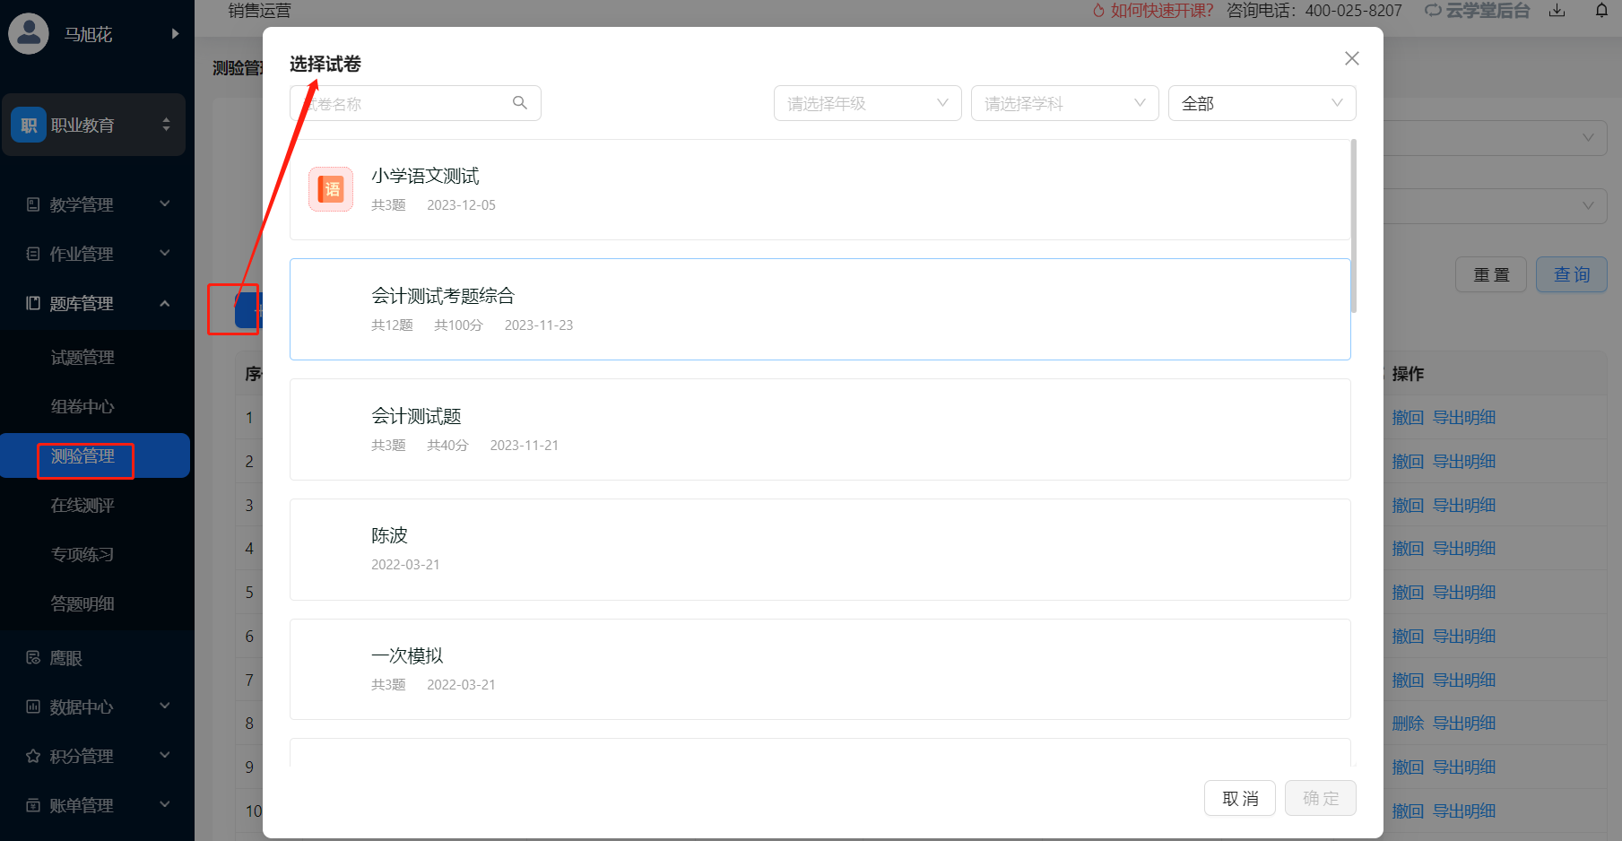Click 导出明细 in table row 1
Image resolution: width=1622 pixels, height=841 pixels.
click(1464, 418)
